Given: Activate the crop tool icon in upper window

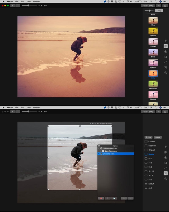Looking at the screenshot, I should click(166, 67).
